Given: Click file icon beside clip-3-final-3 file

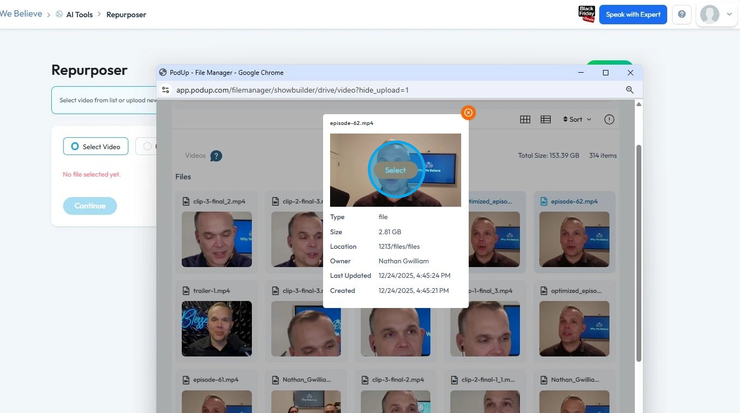Looking at the screenshot, I should 275,291.
